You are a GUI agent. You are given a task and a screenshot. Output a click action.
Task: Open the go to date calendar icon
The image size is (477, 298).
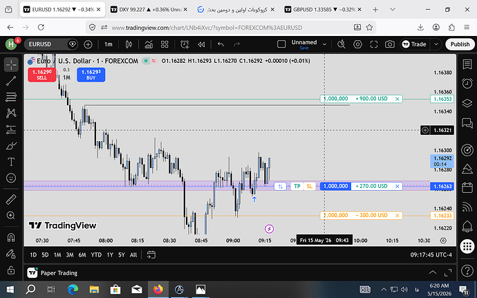pos(151,254)
